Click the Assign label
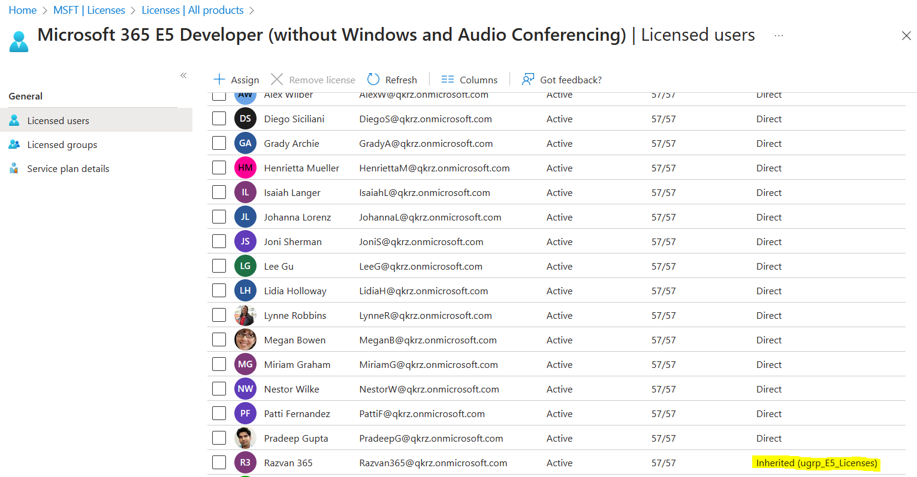Viewport: 917px width, 477px height. pyautogui.click(x=245, y=80)
